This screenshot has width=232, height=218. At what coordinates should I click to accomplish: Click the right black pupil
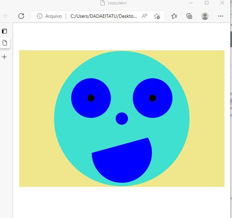[153, 98]
